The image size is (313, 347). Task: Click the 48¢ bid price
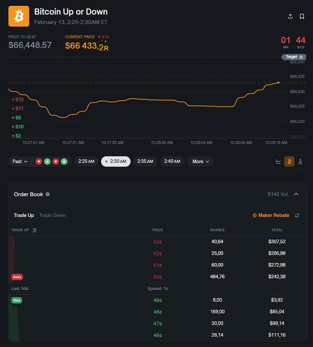pyautogui.click(x=158, y=312)
